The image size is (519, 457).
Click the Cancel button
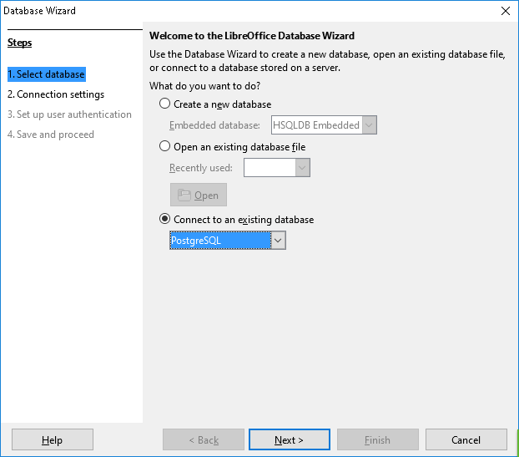point(466,440)
